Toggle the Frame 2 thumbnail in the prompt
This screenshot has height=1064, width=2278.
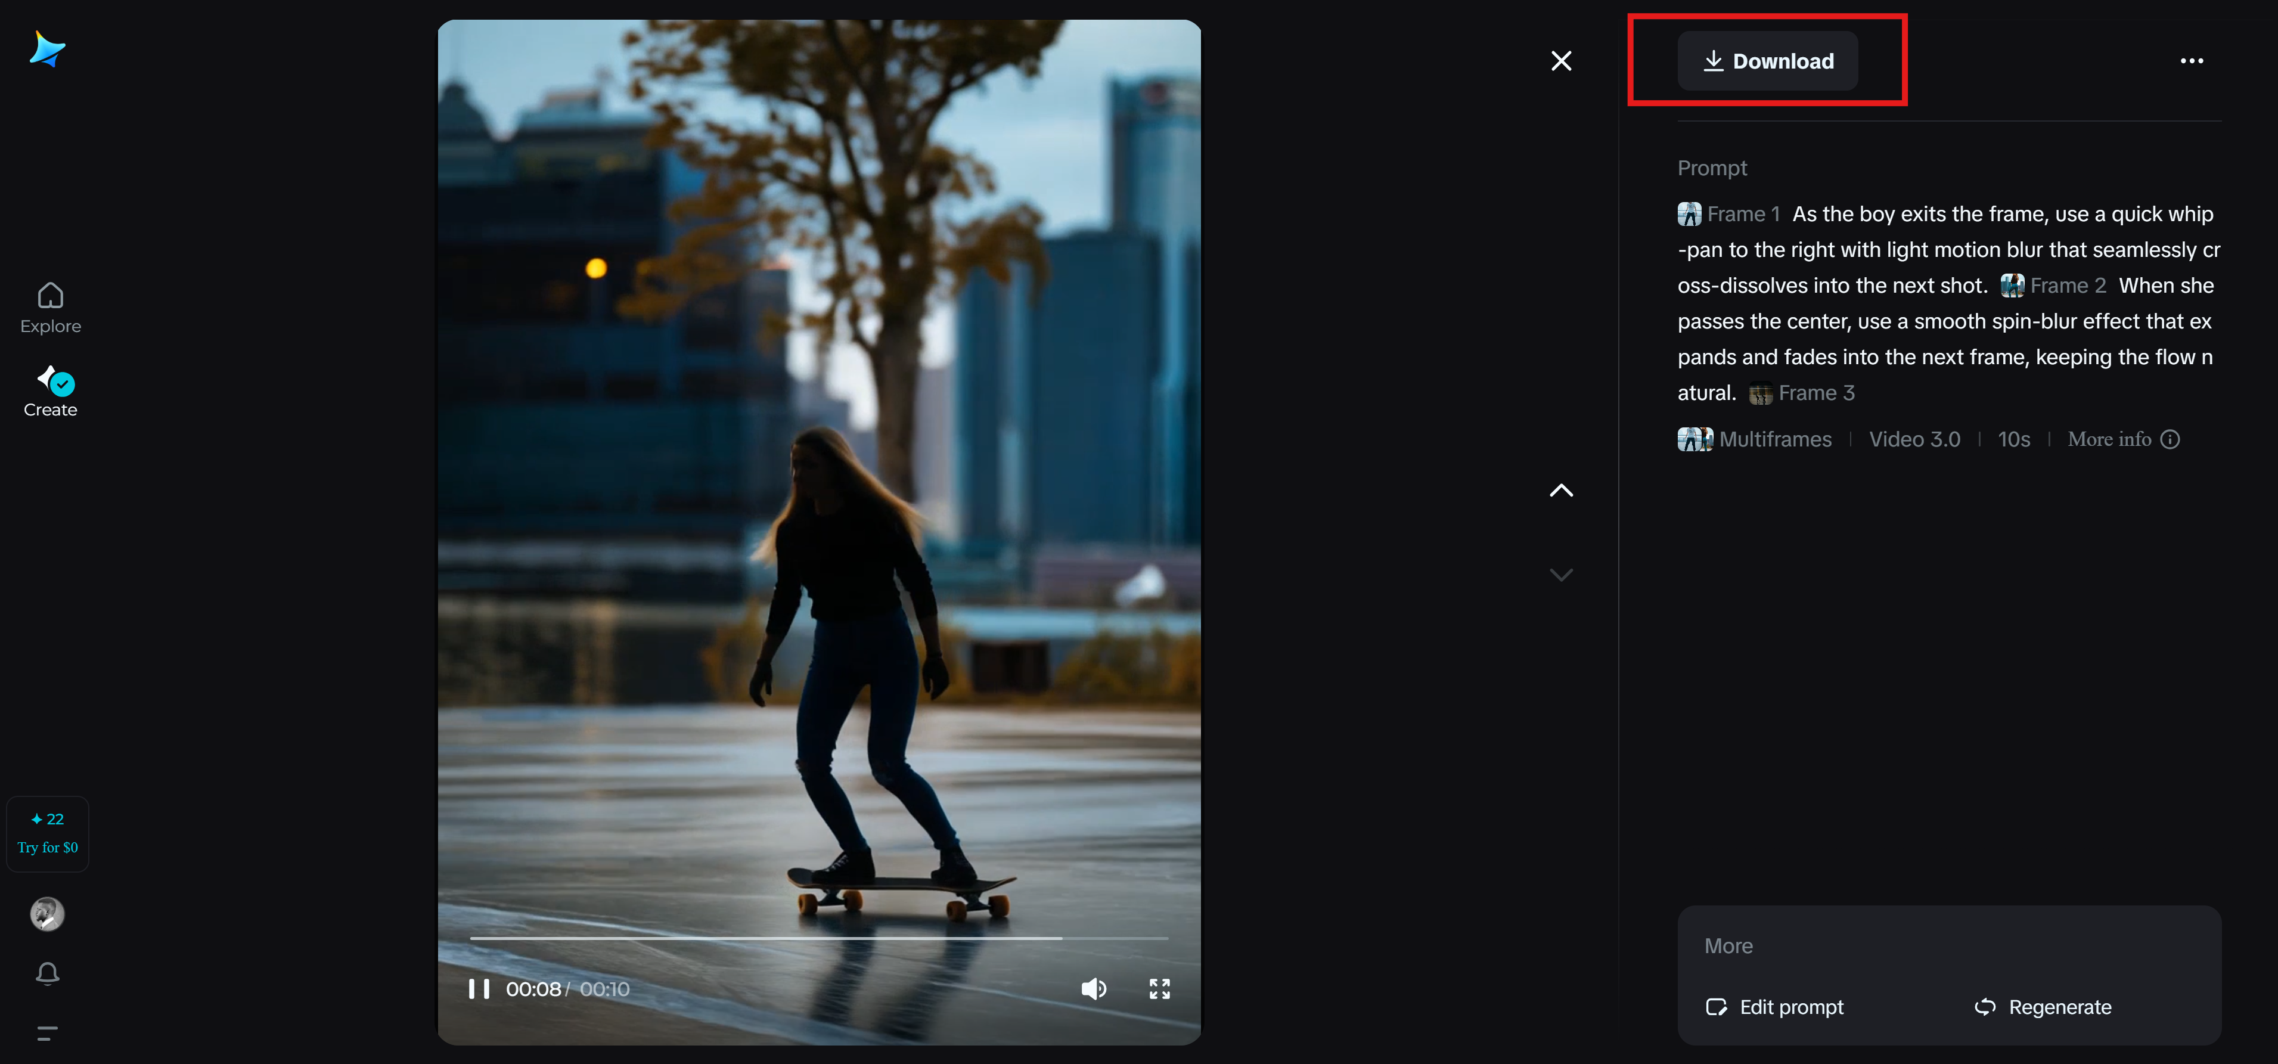[2013, 285]
